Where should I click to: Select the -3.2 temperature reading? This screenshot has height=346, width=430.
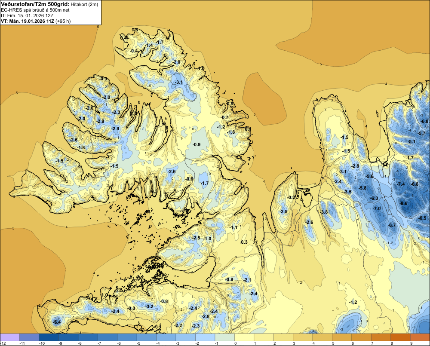(x=149, y=306)
